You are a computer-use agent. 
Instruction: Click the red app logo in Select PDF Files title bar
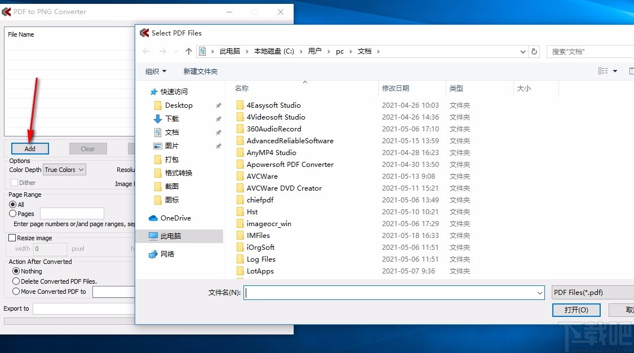144,33
